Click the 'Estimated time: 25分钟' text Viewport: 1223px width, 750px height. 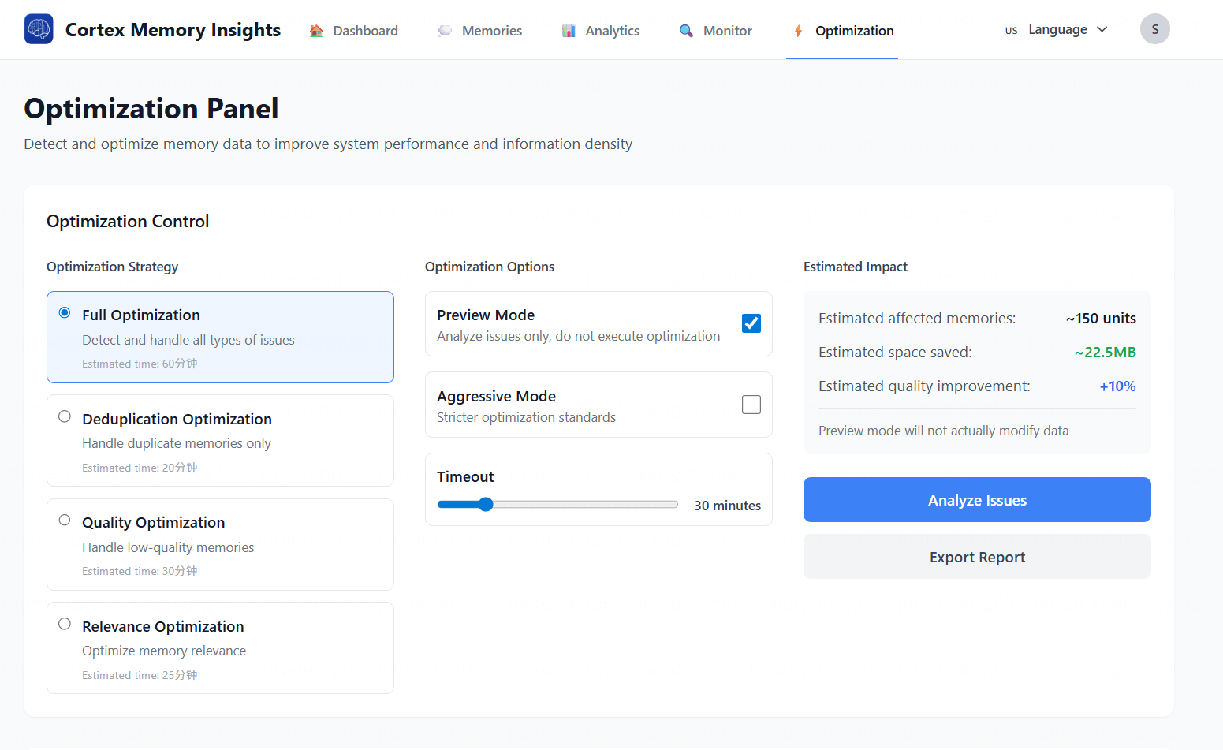pos(140,675)
